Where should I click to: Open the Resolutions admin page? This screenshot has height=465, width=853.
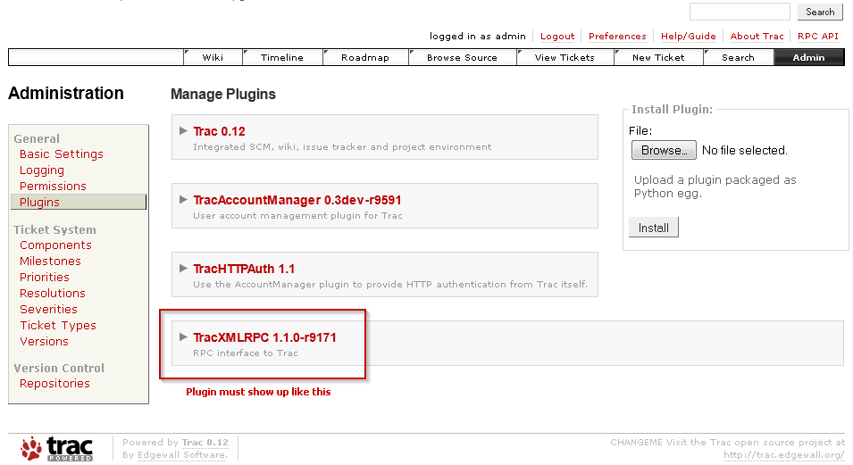pos(53,293)
